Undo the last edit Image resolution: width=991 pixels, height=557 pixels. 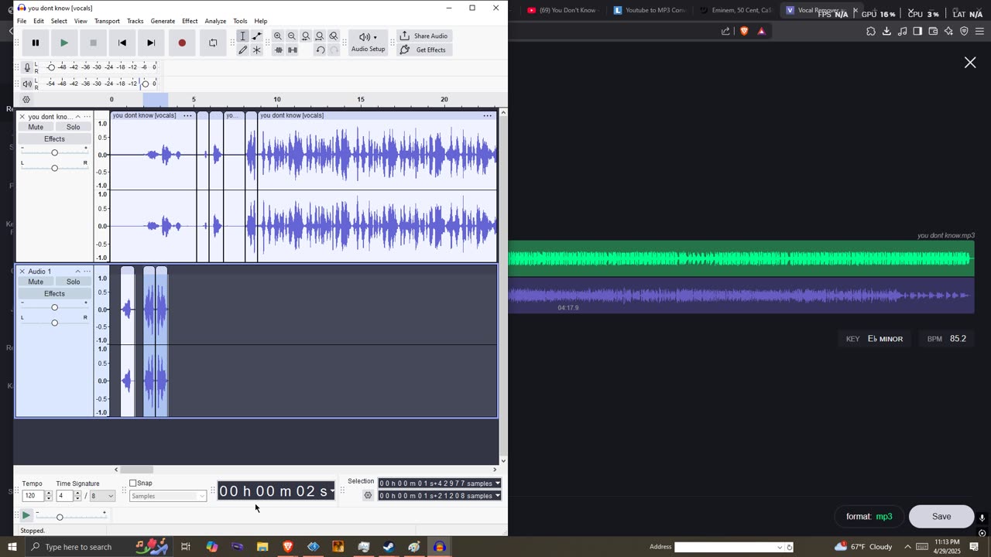[x=321, y=50]
